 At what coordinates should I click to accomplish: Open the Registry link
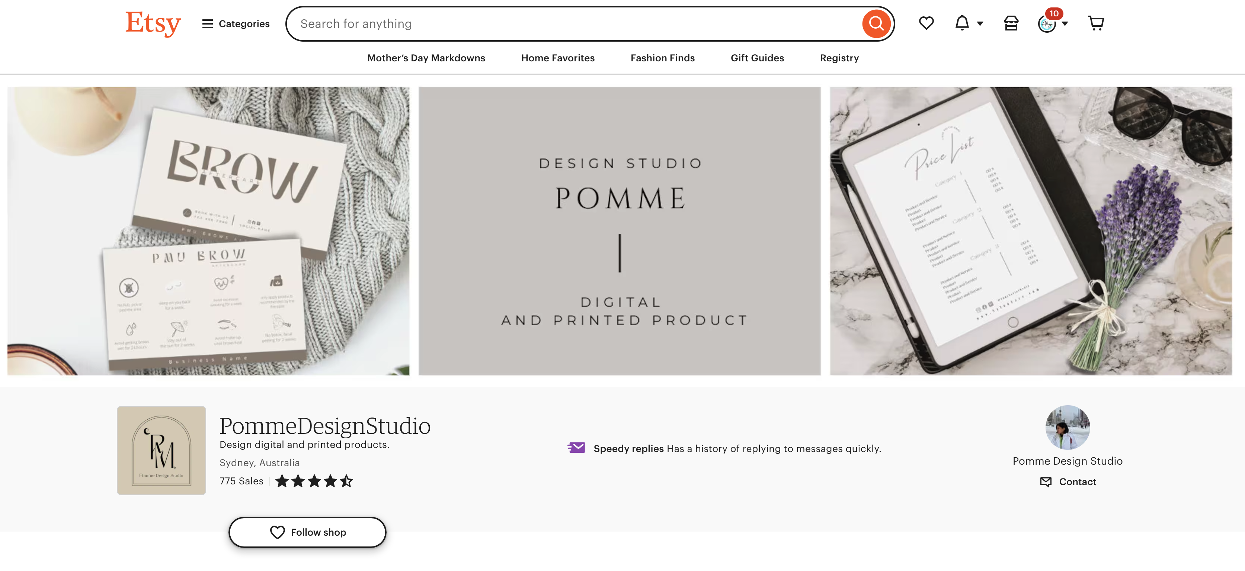tap(839, 58)
